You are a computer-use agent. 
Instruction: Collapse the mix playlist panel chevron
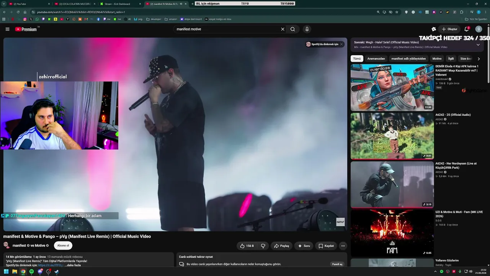click(478, 44)
